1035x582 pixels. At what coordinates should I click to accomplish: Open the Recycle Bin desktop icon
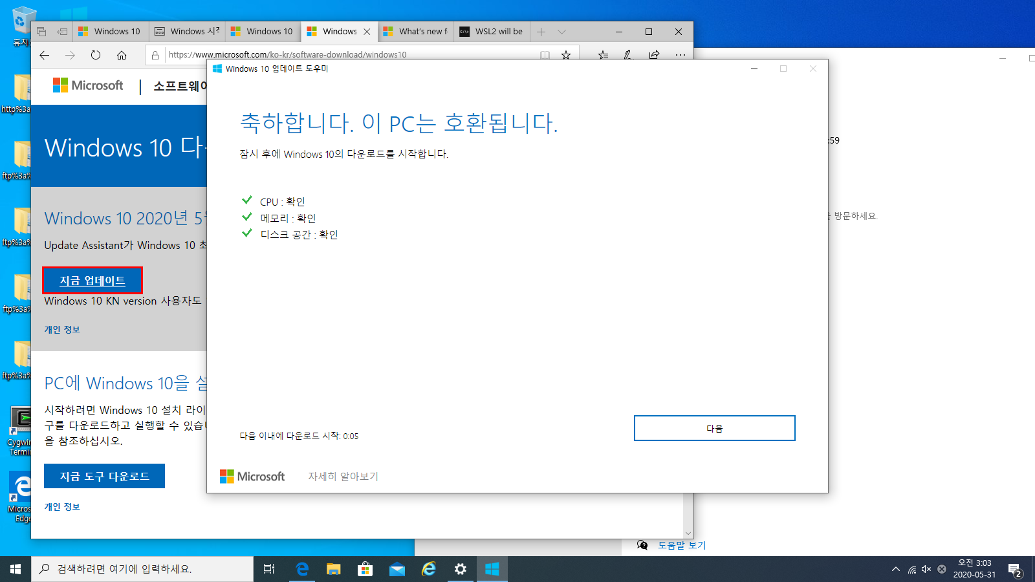coord(21,27)
